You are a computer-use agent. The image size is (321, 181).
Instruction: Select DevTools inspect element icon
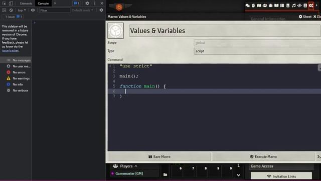[4, 4]
